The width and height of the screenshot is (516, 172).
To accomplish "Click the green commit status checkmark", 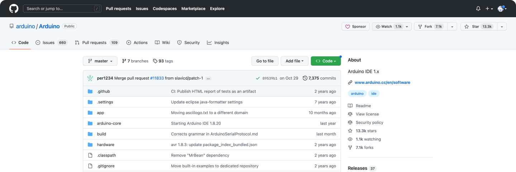I will click(258, 78).
